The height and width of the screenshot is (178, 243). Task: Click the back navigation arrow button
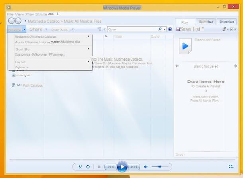pyautogui.click(x=12, y=21)
